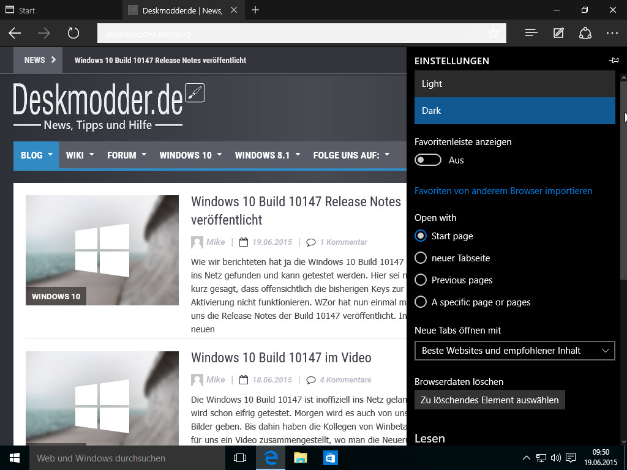Image resolution: width=627 pixels, height=470 pixels.
Task: Show hidden tray icons chevron
Action: (527, 458)
